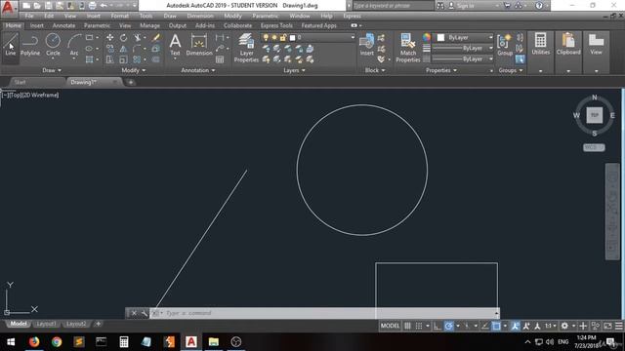Click the Start file tab
This screenshot has height=351, width=625.
[x=20, y=82]
